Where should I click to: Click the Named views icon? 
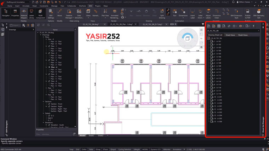(96, 13)
